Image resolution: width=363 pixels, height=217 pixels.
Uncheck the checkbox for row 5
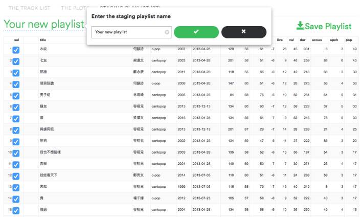click(16, 96)
